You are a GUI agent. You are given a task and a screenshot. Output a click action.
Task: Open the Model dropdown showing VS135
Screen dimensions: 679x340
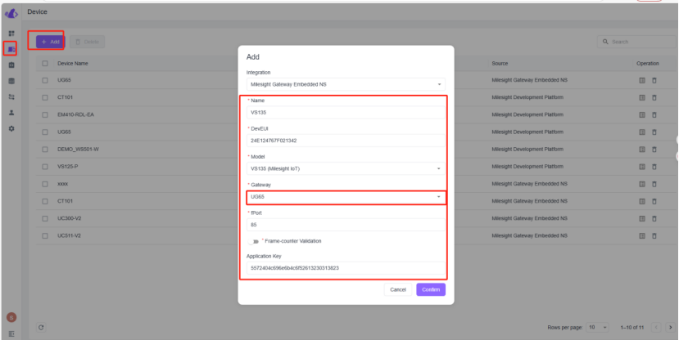point(346,168)
